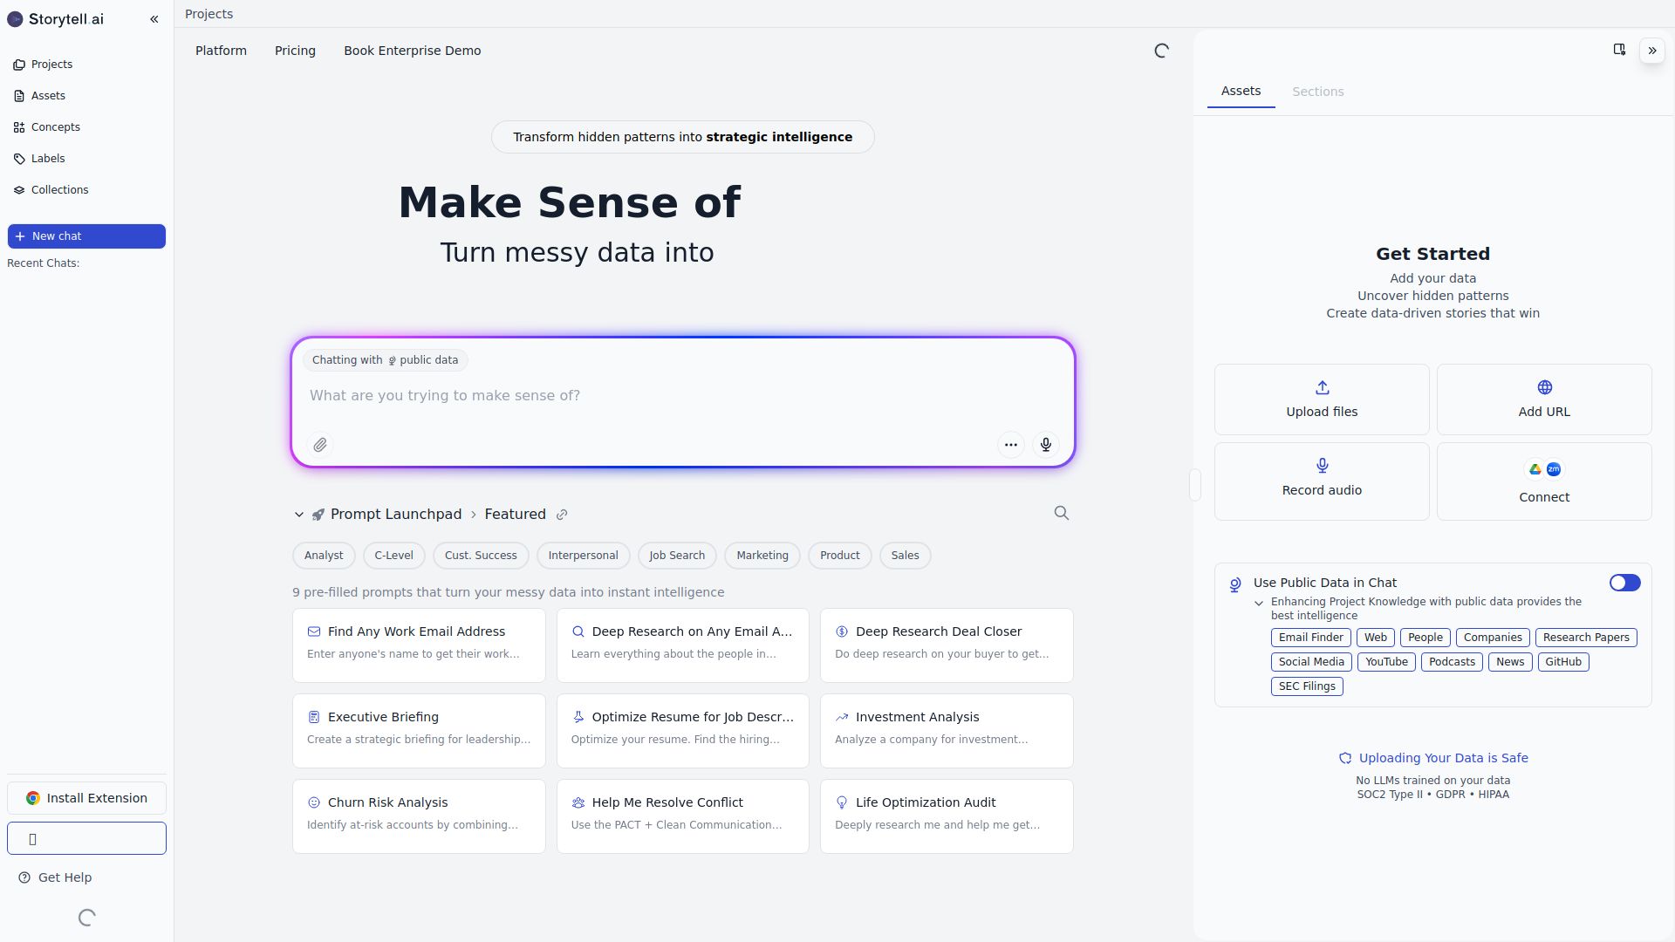Viewport: 1675px width, 942px height.
Task: Collapse the Get Started panel with the » chevron
Action: [1651, 50]
